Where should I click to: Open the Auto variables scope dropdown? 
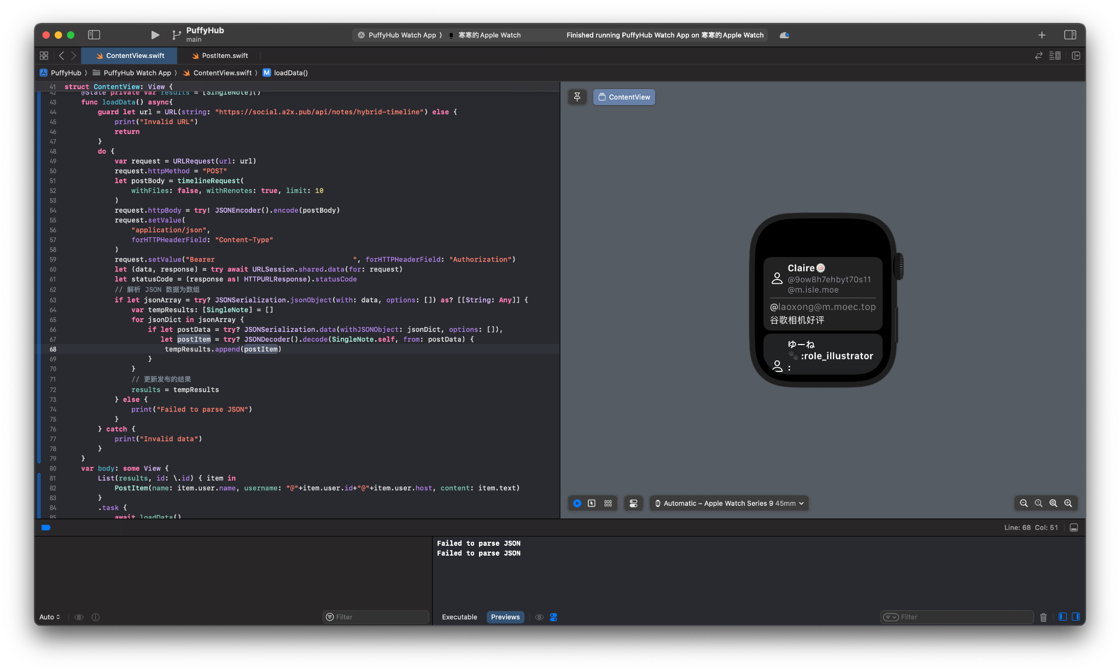[49, 617]
